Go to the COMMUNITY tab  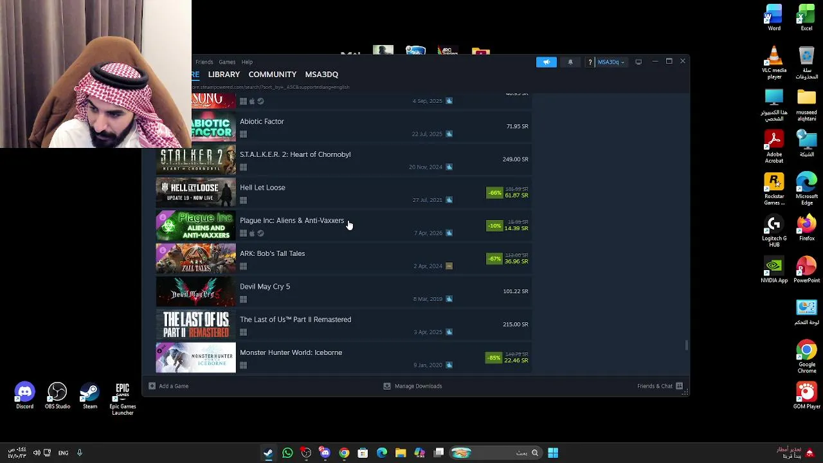point(273,75)
